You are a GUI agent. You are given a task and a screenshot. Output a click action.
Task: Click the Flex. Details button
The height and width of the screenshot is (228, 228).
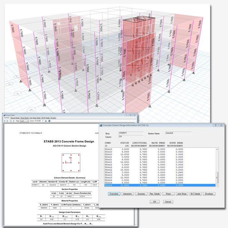point(155,194)
